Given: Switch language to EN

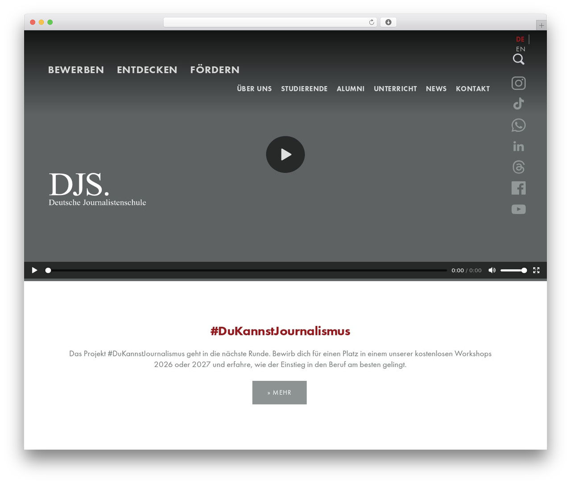Looking at the screenshot, I should [x=521, y=49].
